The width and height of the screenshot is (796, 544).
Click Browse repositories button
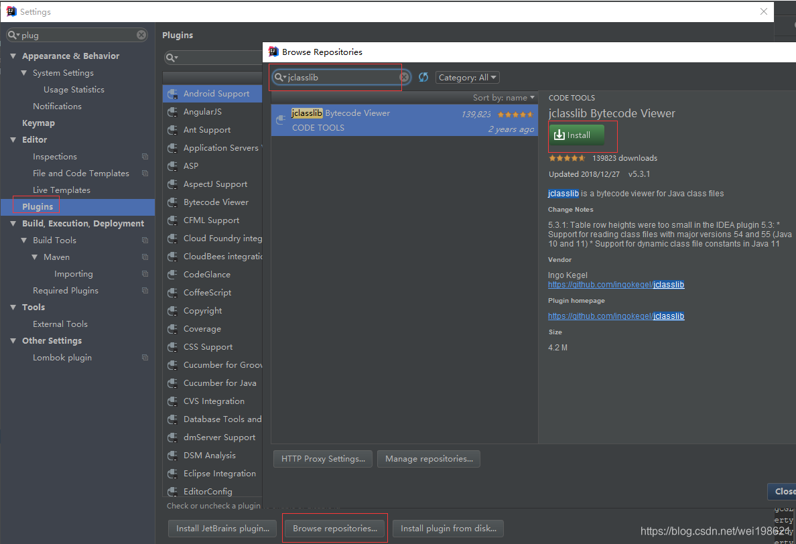tap(335, 529)
